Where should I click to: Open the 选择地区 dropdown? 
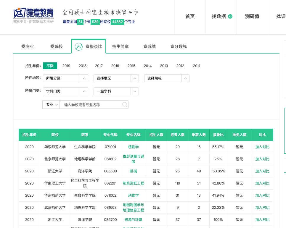coord(116,78)
